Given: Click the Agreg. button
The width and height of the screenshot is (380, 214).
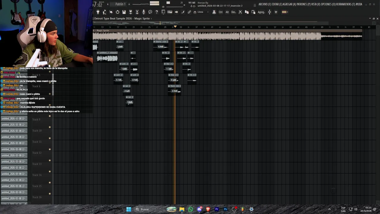Looking at the screenshot, I should pyautogui.click(x=261, y=12).
